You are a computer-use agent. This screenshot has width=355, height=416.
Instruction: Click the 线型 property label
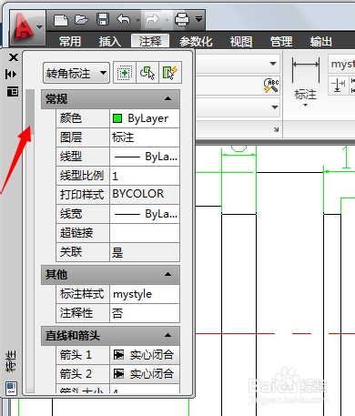71,157
